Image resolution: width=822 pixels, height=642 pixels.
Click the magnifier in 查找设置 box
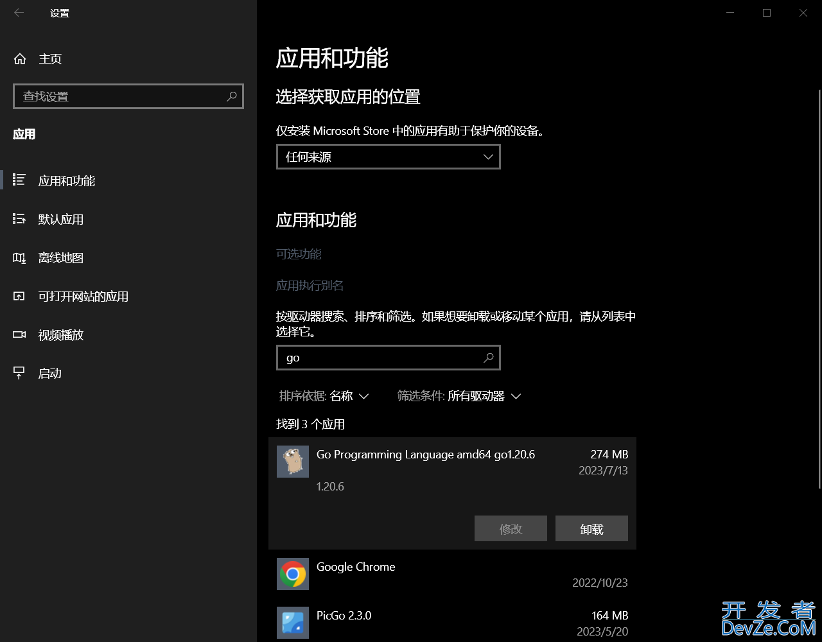(232, 96)
